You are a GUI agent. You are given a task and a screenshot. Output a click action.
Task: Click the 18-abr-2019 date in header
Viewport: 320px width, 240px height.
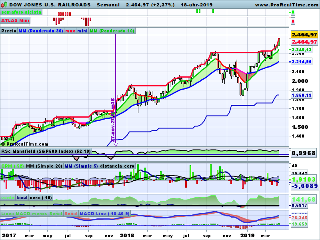(196, 5)
